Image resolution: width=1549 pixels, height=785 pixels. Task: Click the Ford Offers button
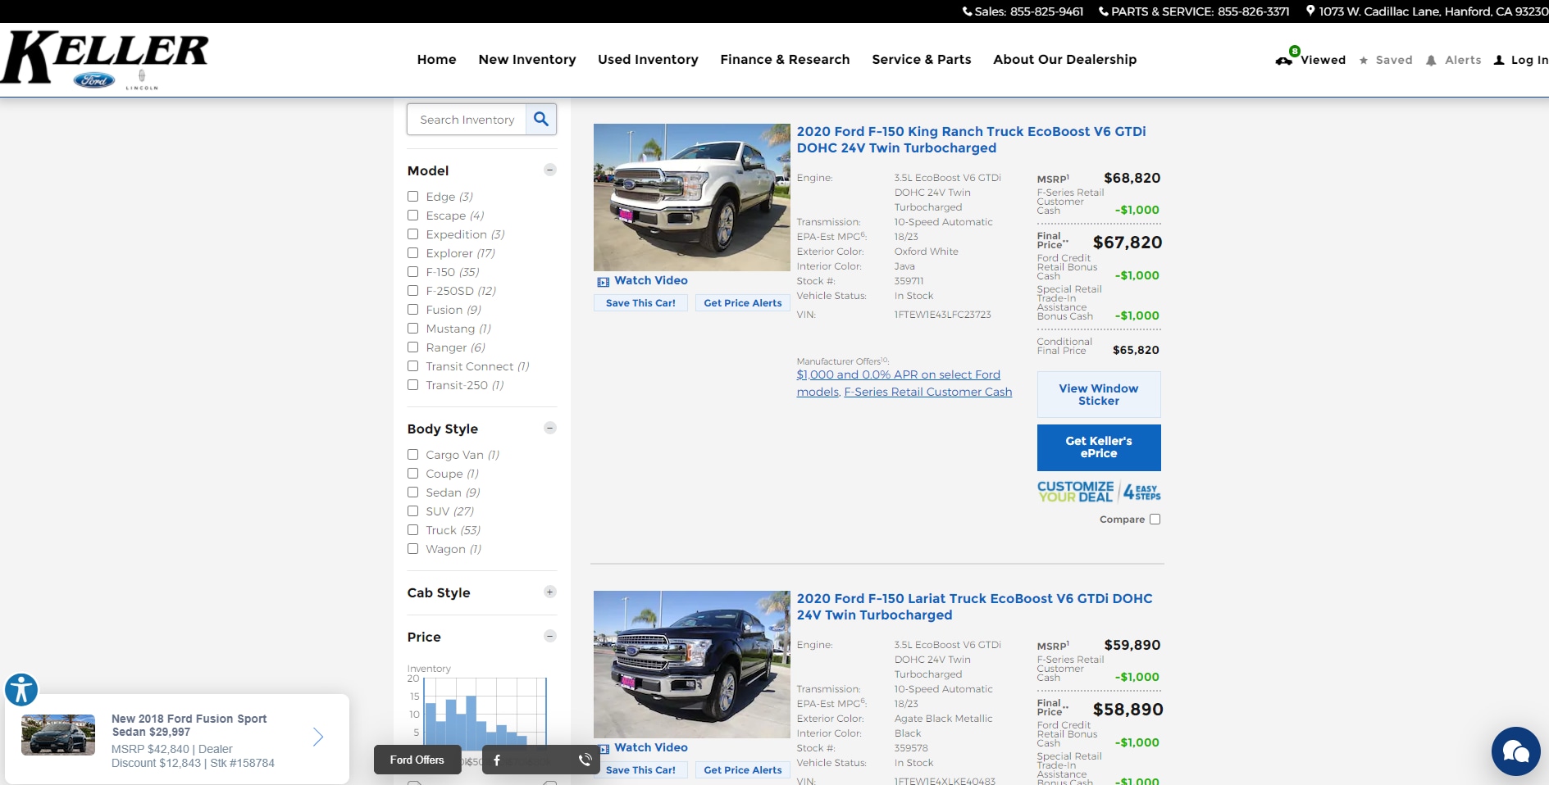click(417, 760)
